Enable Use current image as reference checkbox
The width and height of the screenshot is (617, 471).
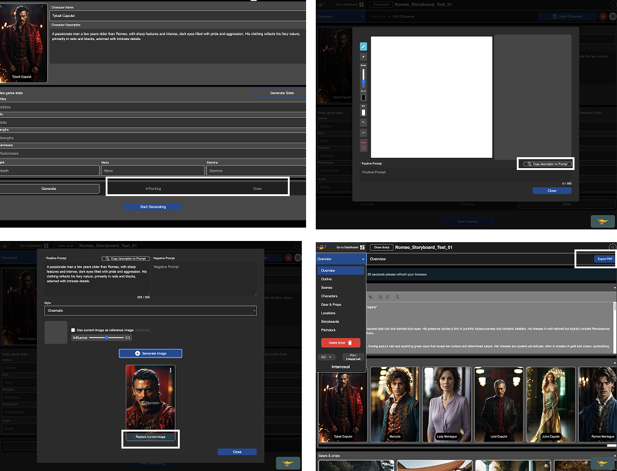(73, 330)
